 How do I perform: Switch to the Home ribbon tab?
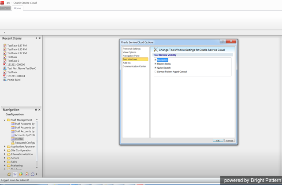pyautogui.click(x=18, y=8)
